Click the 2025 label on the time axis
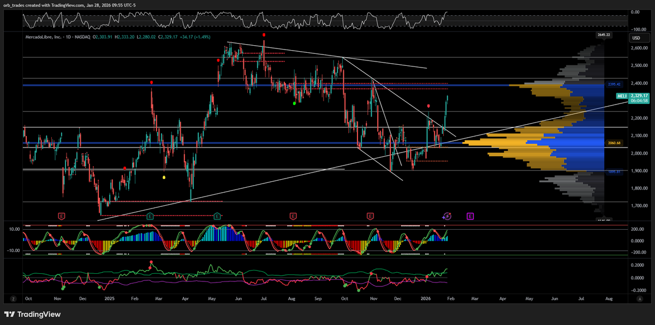 coord(110,299)
